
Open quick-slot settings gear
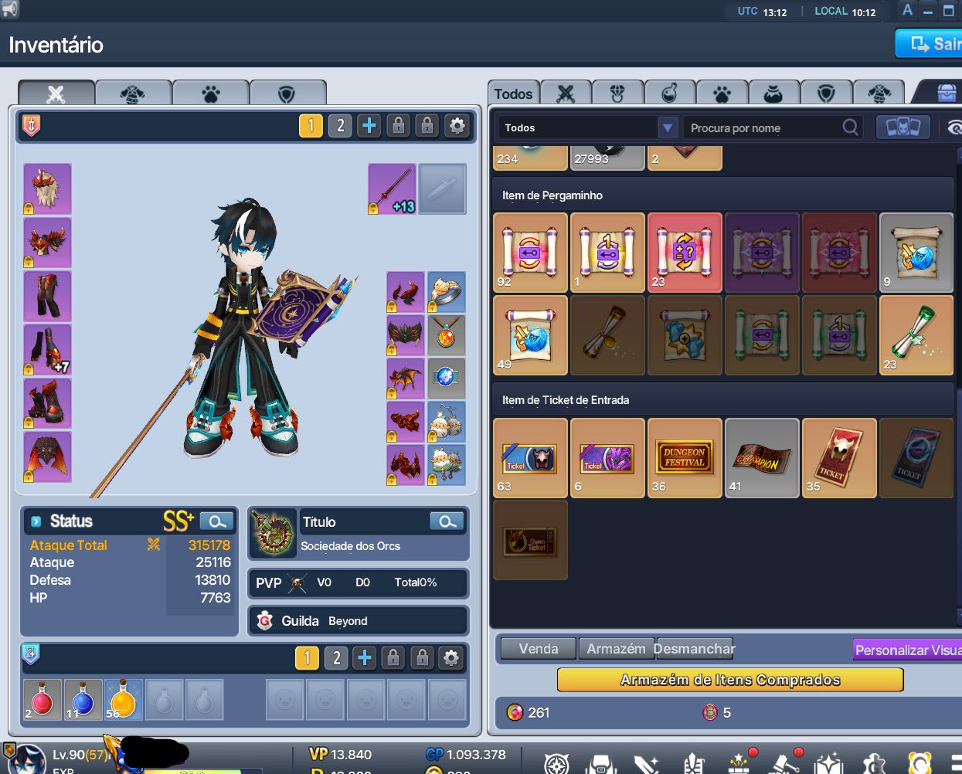[x=451, y=658]
